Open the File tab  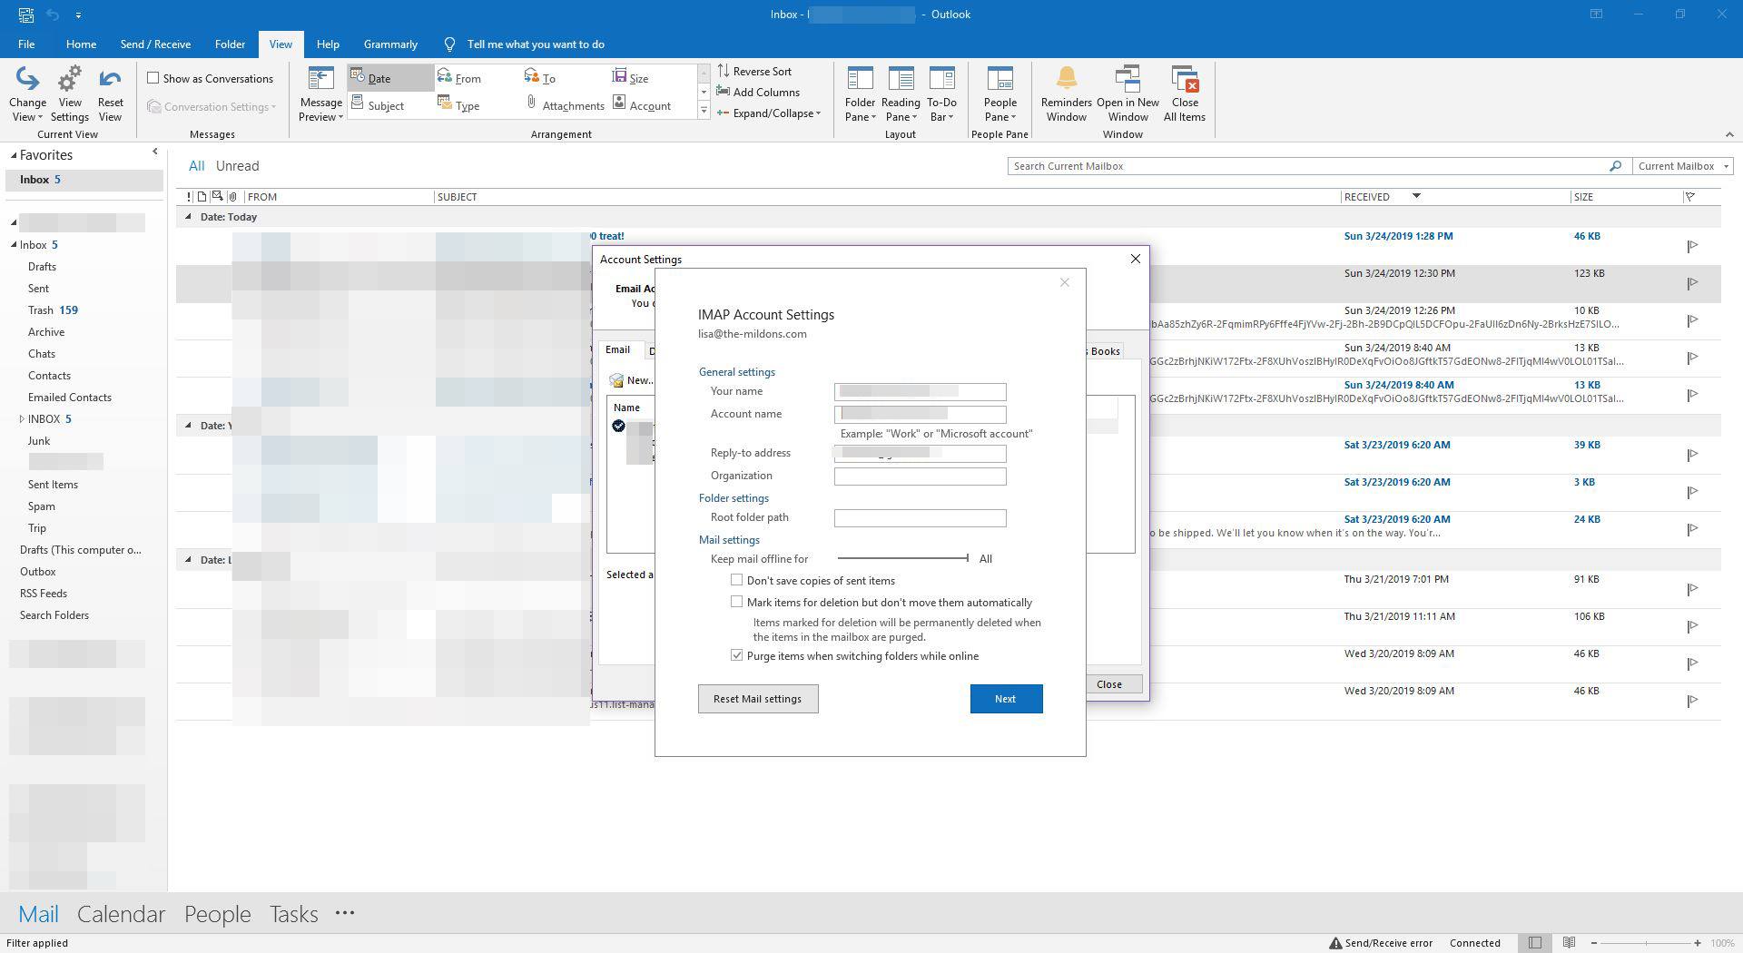[x=26, y=44]
